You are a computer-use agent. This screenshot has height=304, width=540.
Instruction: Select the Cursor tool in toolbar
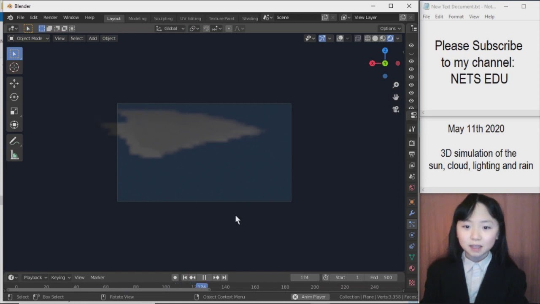pos(14,68)
